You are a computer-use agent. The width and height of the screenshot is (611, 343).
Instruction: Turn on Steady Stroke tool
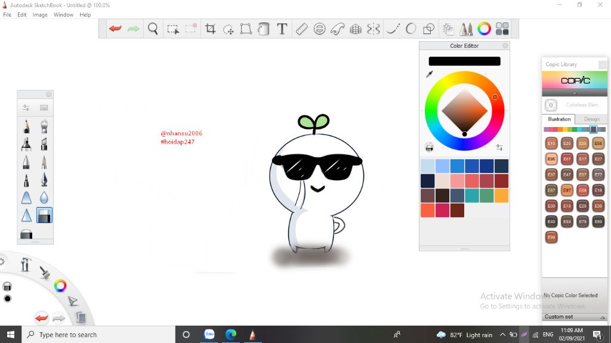tap(393, 29)
